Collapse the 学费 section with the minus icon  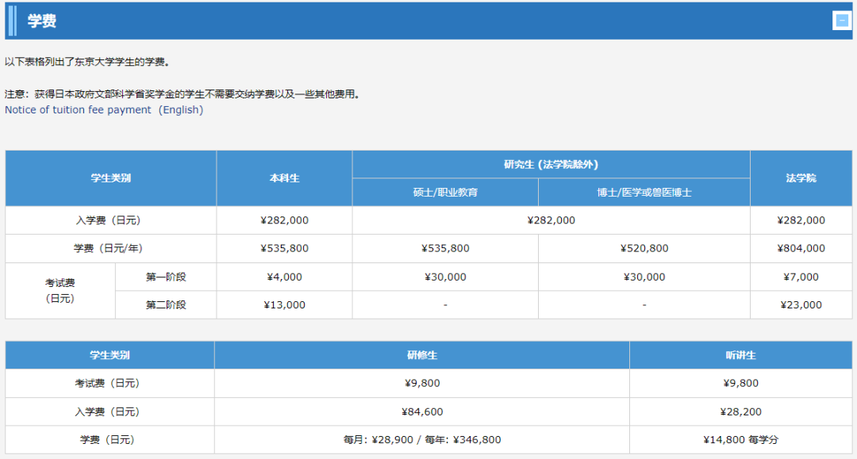coord(842,21)
